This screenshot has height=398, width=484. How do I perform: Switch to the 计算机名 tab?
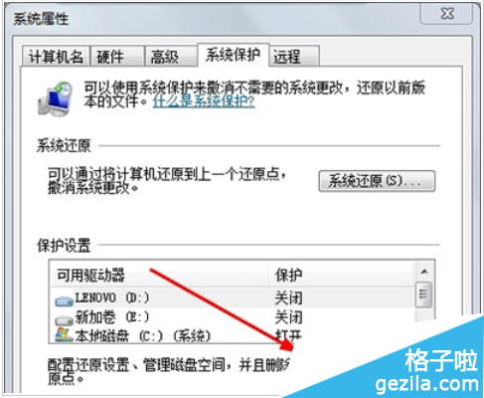(56, 57)
